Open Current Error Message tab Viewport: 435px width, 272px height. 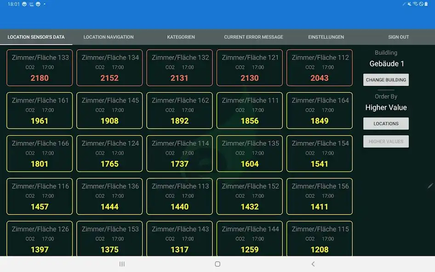click(x=253, y=37)
